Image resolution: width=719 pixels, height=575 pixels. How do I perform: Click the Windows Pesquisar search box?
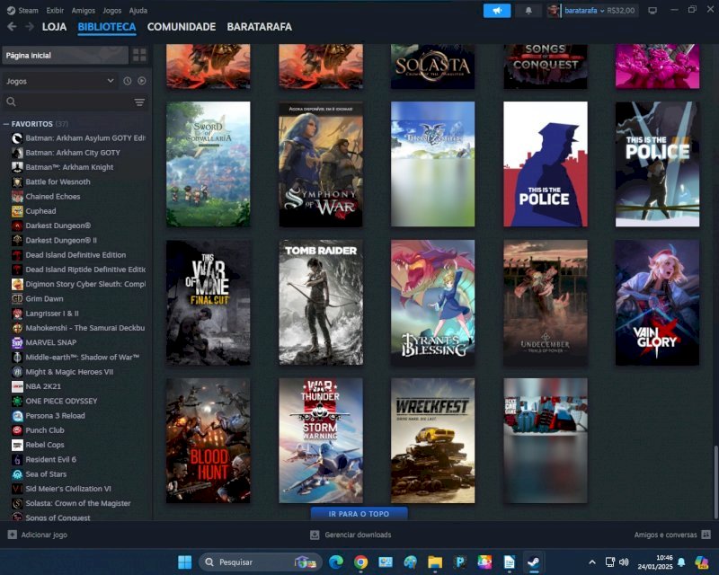coord(260,562)
